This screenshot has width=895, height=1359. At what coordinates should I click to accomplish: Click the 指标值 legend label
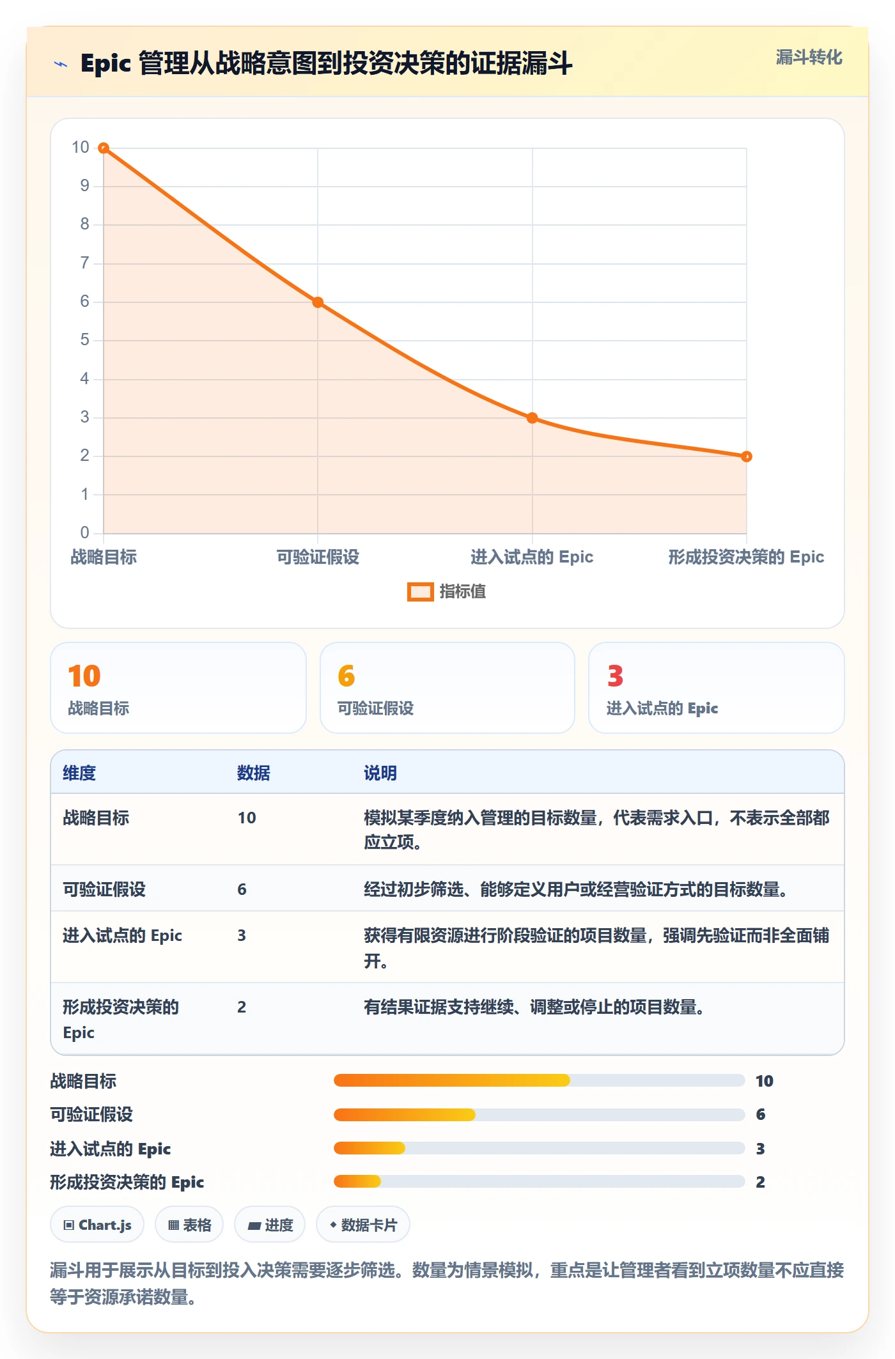pyautogui.click(x=463, y=592)
